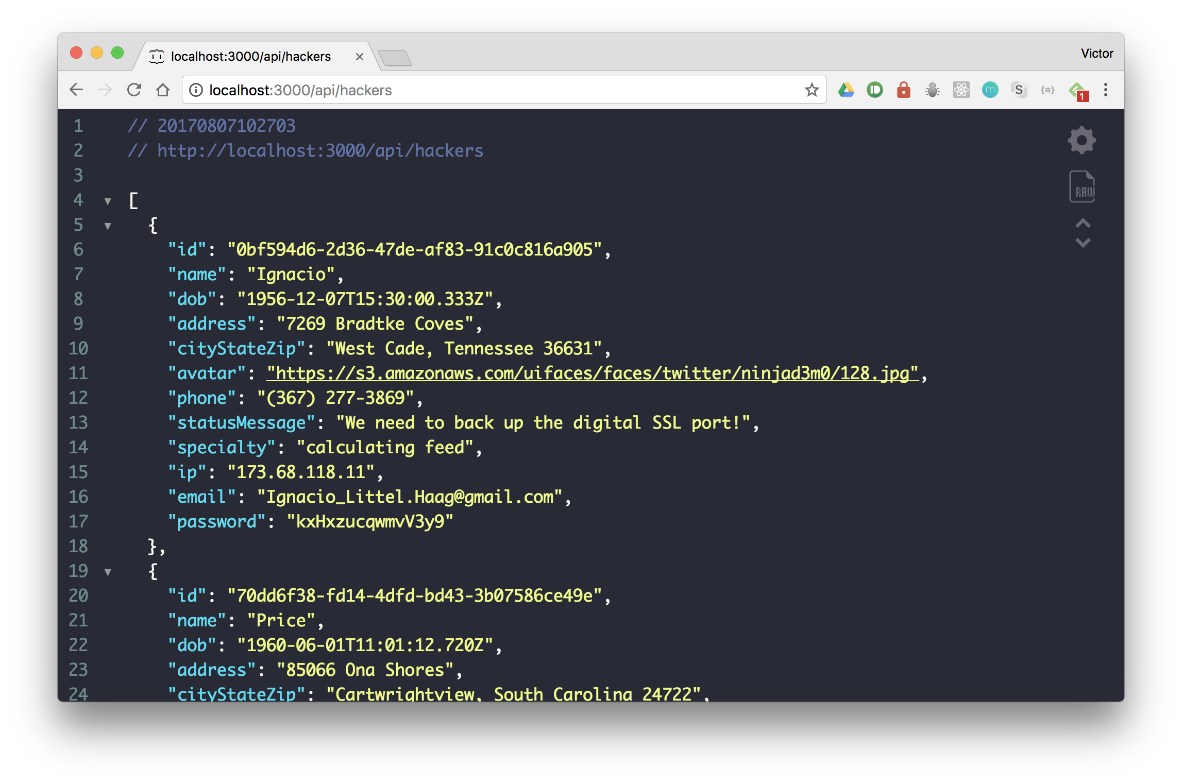Collapse the root array on line 4
The image size is (1182, 784).
point(108,201)
